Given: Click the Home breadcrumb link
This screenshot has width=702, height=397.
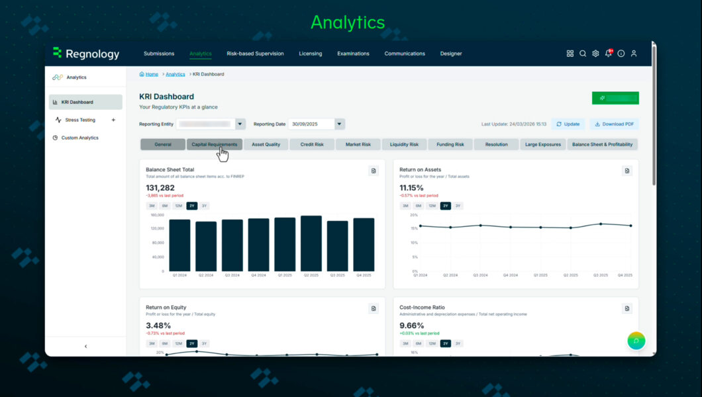Looking at the screenshot, I should coord(152,74).
